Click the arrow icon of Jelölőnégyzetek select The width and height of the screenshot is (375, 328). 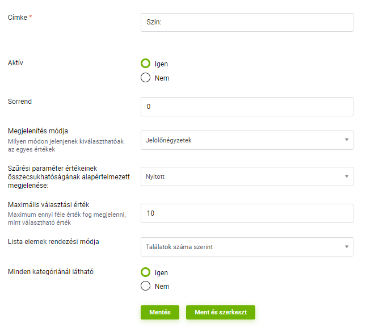click(347, 140)
